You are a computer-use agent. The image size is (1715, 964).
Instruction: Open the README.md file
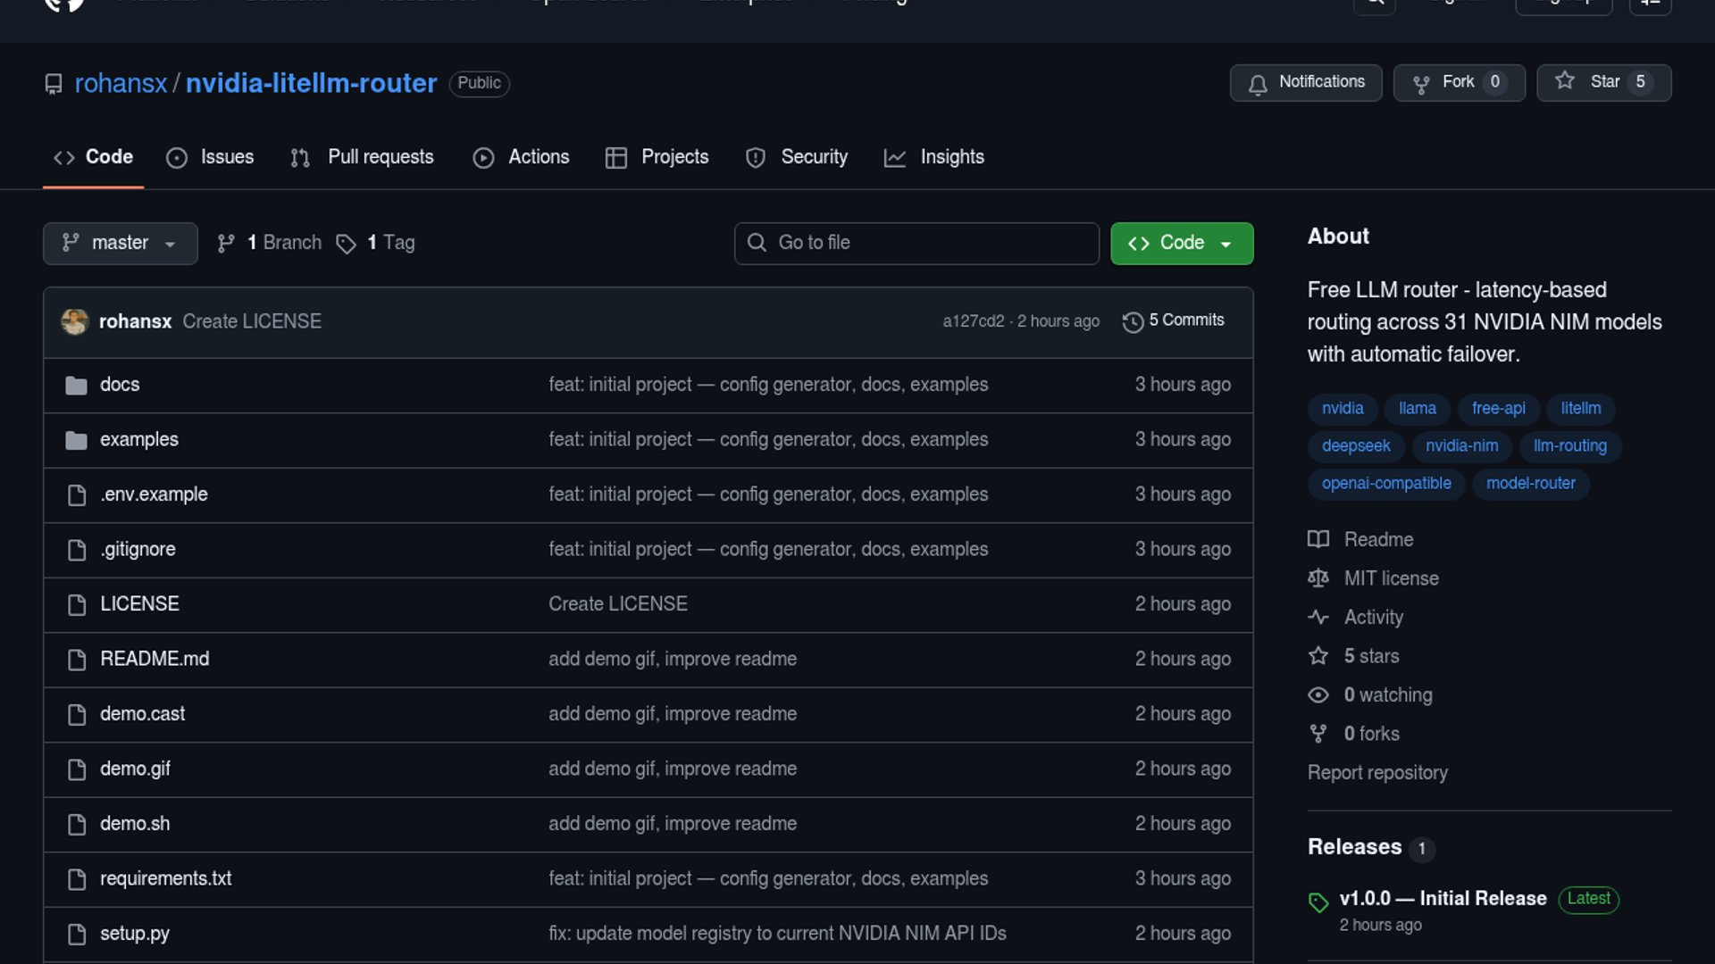click(x=155, y=659)
